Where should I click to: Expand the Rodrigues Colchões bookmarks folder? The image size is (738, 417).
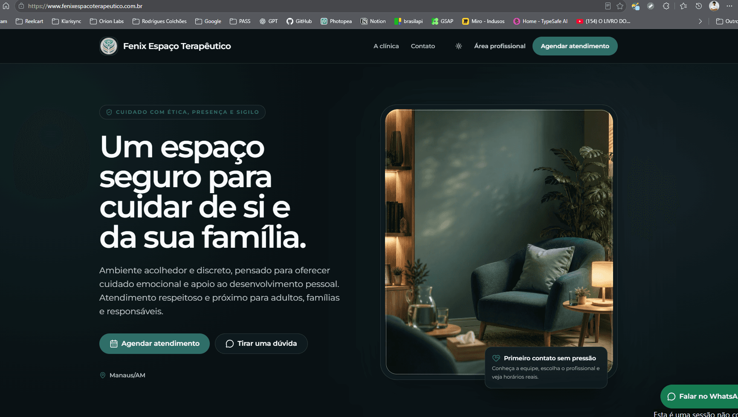click(x=159, y=21)
